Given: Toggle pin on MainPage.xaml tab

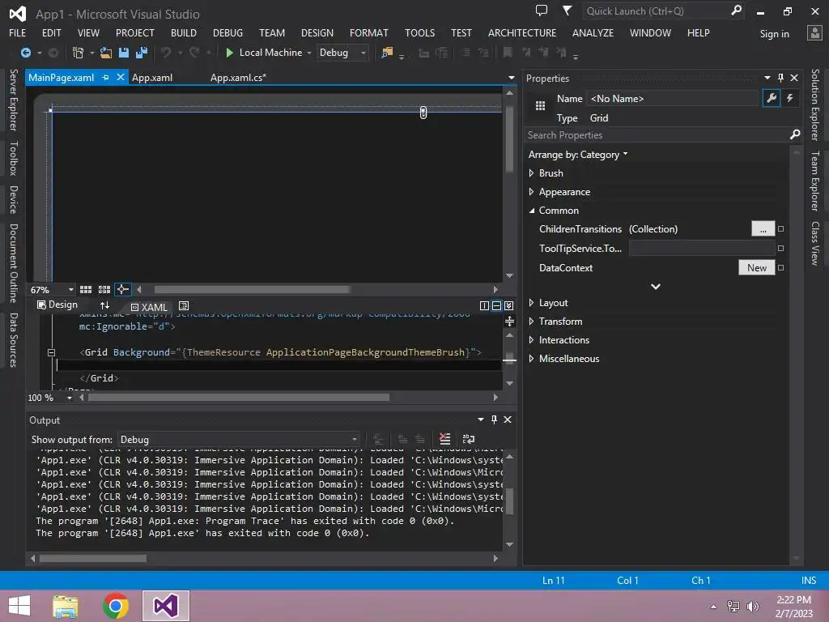Looking at the screenshot, I should coord(105,77).
